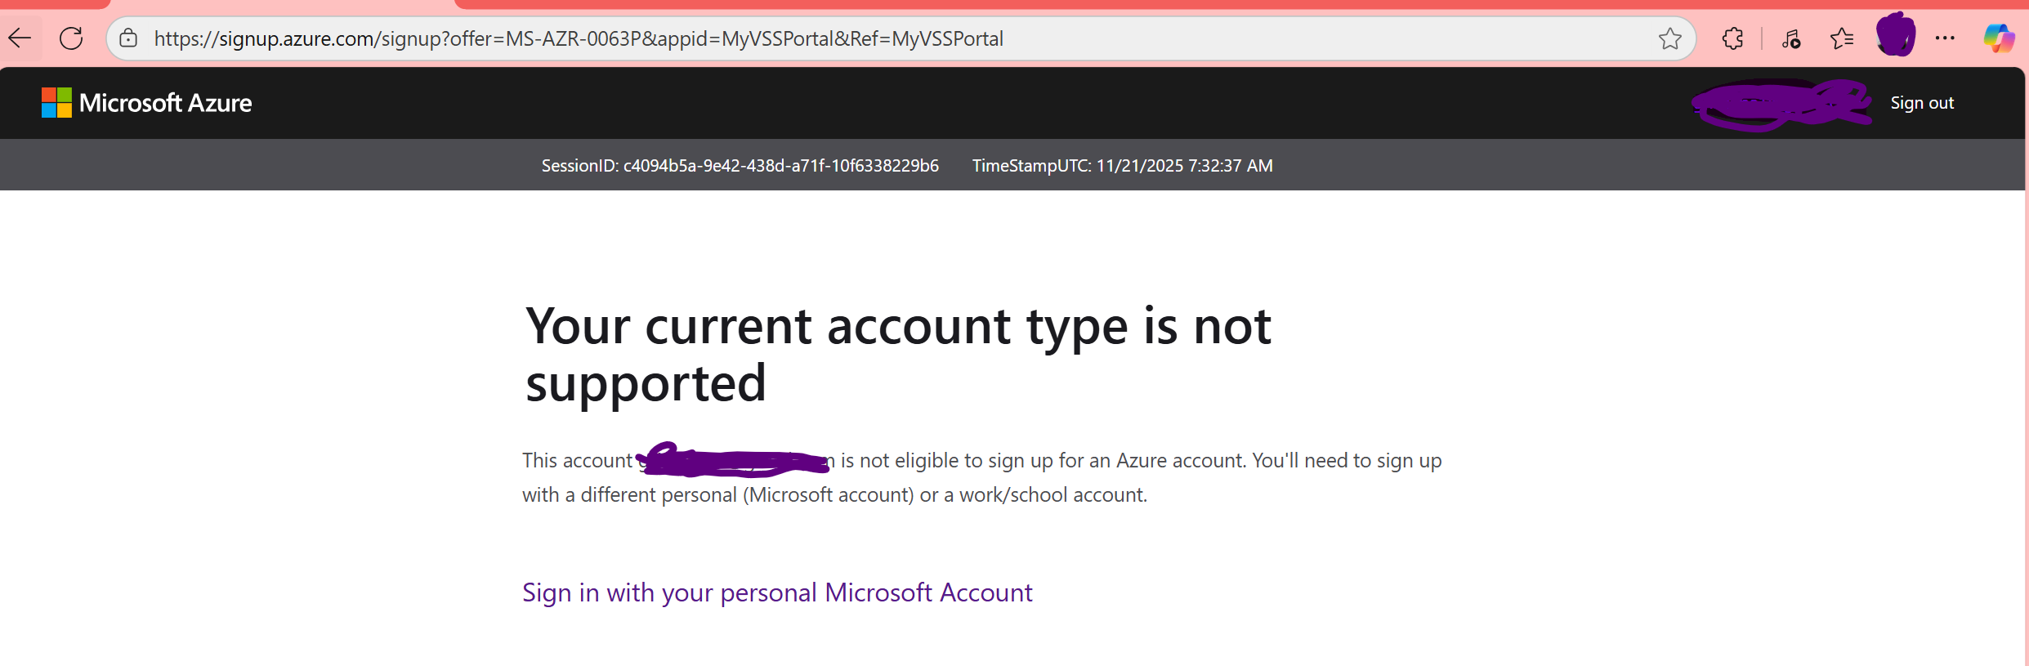Open the browser profile avatar
The width and height of the screenshot is (2029, 666).
click(1896, 34)
